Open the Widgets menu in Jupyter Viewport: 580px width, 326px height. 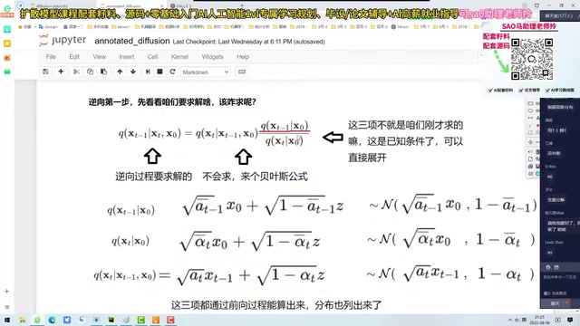coord(212,56)
